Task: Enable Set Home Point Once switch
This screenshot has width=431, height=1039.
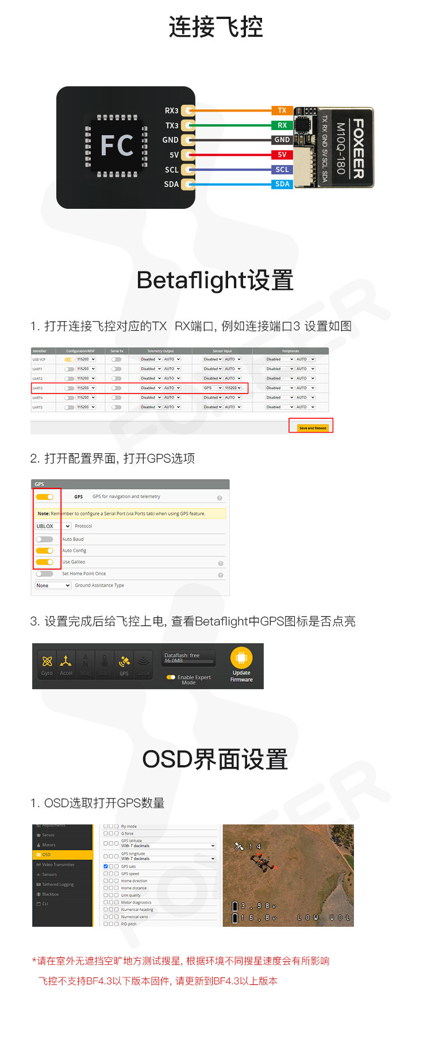Action: pyautogui.click(x=44, y=574)
